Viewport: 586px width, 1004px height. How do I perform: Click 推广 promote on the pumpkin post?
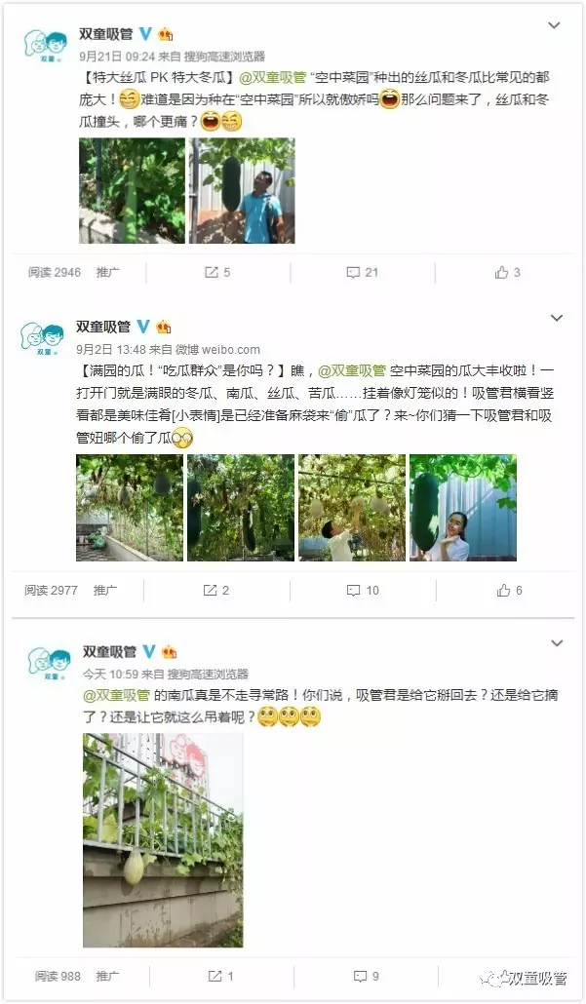click(107, 977)
